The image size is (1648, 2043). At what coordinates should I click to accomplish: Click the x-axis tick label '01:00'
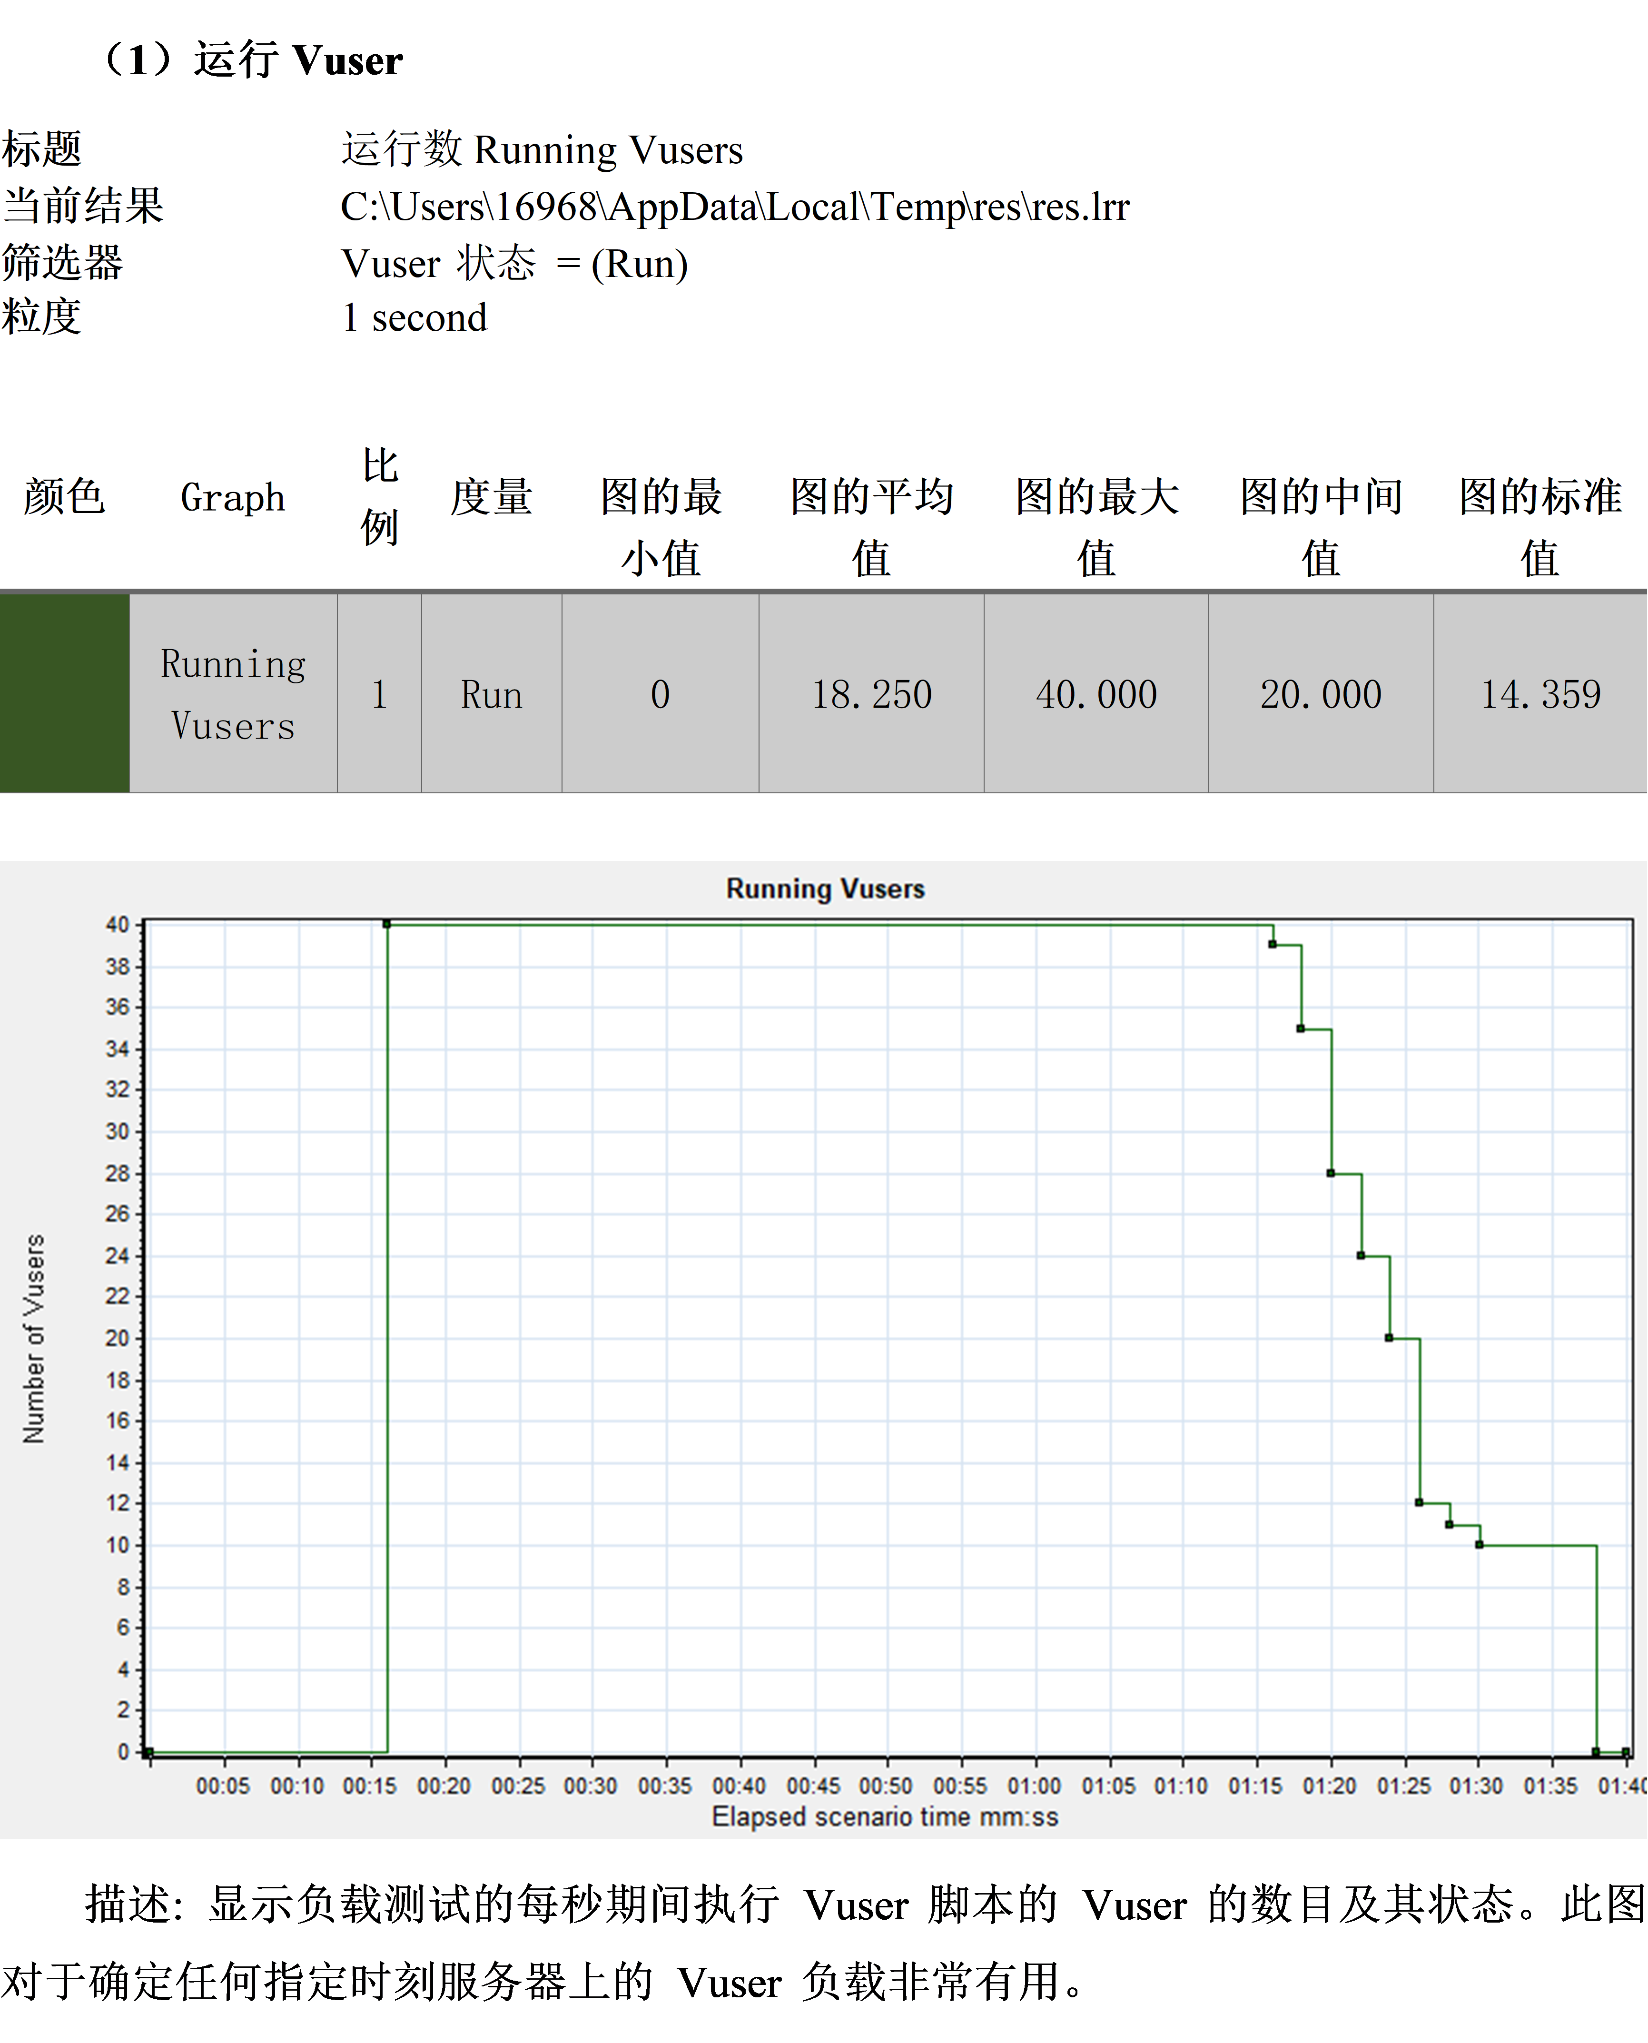(1035, 1786)
